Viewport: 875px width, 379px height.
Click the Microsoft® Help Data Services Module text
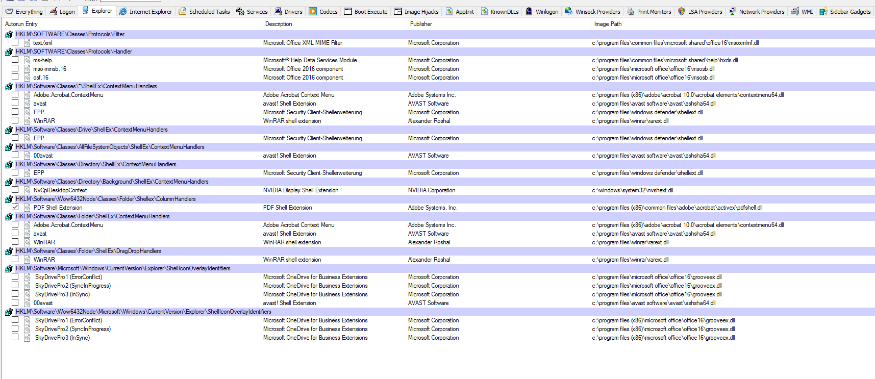click(x=310, y=60)
